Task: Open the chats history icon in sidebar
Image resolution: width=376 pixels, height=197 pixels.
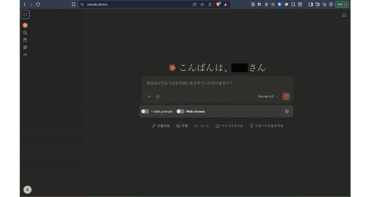Action: (x=25, y=33)
